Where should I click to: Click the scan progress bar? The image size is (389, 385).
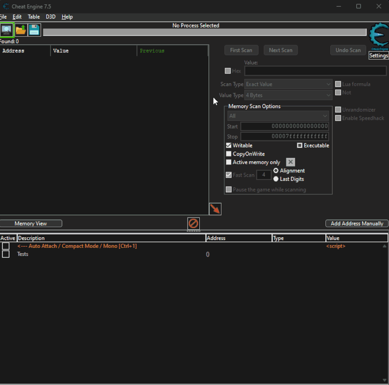pyautogui.click(x=205, y=32)
